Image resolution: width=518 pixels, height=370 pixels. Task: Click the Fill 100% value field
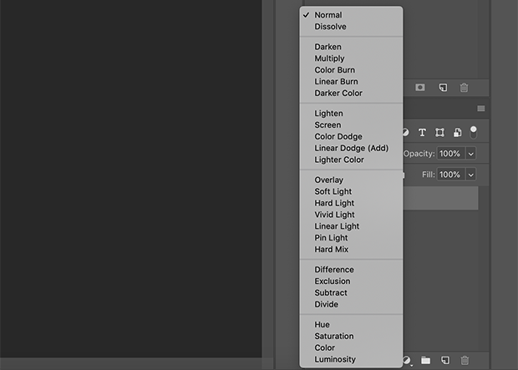pyautogui.click(x=451, y=175)
